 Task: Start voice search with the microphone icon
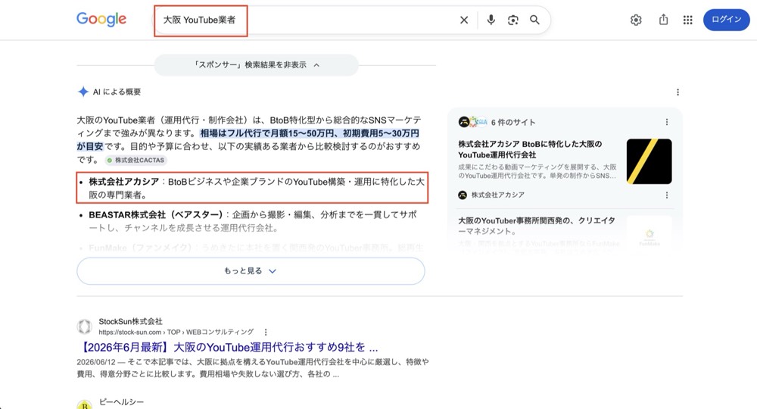point(491,20)
